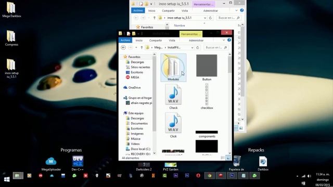
Task: Select PVZ Garden desktop shortcut
Action: tap(171, 167)
